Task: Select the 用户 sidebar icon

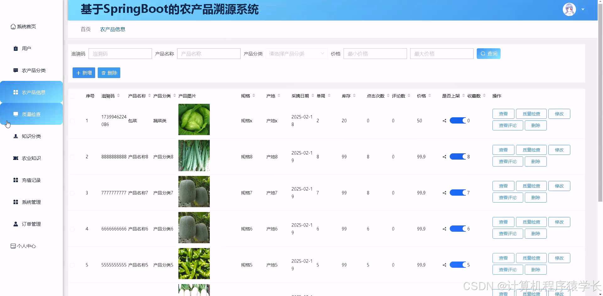Action: pos(15,48)
